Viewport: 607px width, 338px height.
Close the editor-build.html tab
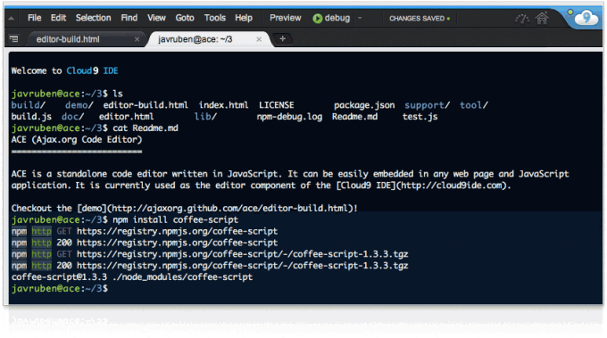[137, 39]
